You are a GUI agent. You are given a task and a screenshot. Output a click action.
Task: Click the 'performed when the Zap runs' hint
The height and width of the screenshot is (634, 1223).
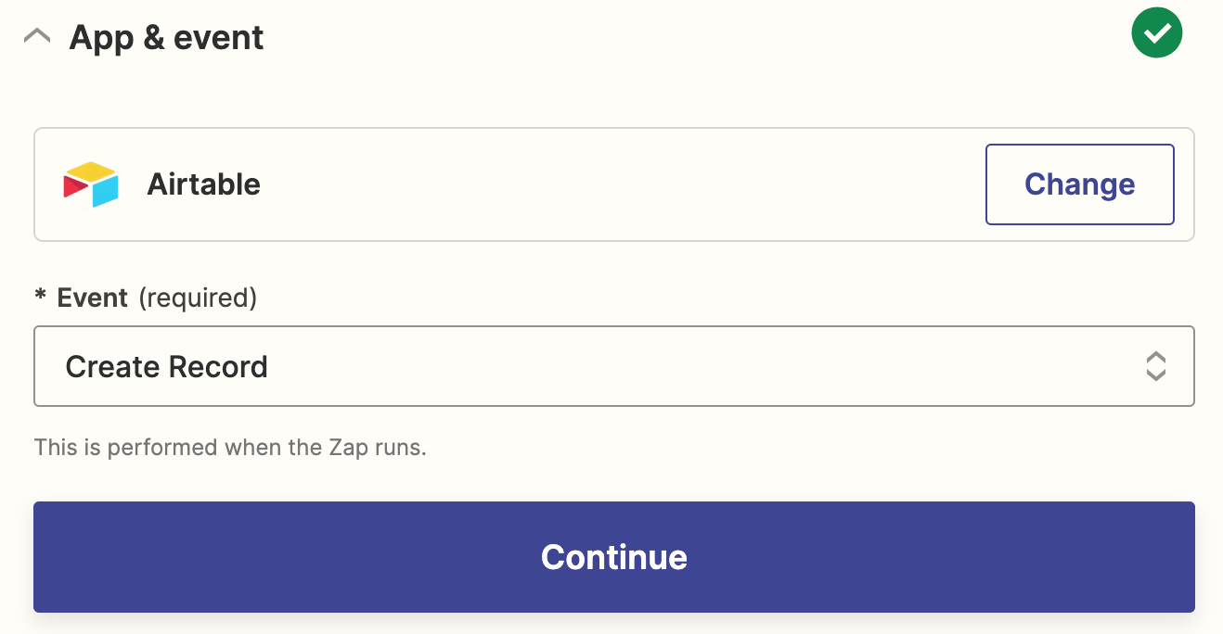coord(229,448)
